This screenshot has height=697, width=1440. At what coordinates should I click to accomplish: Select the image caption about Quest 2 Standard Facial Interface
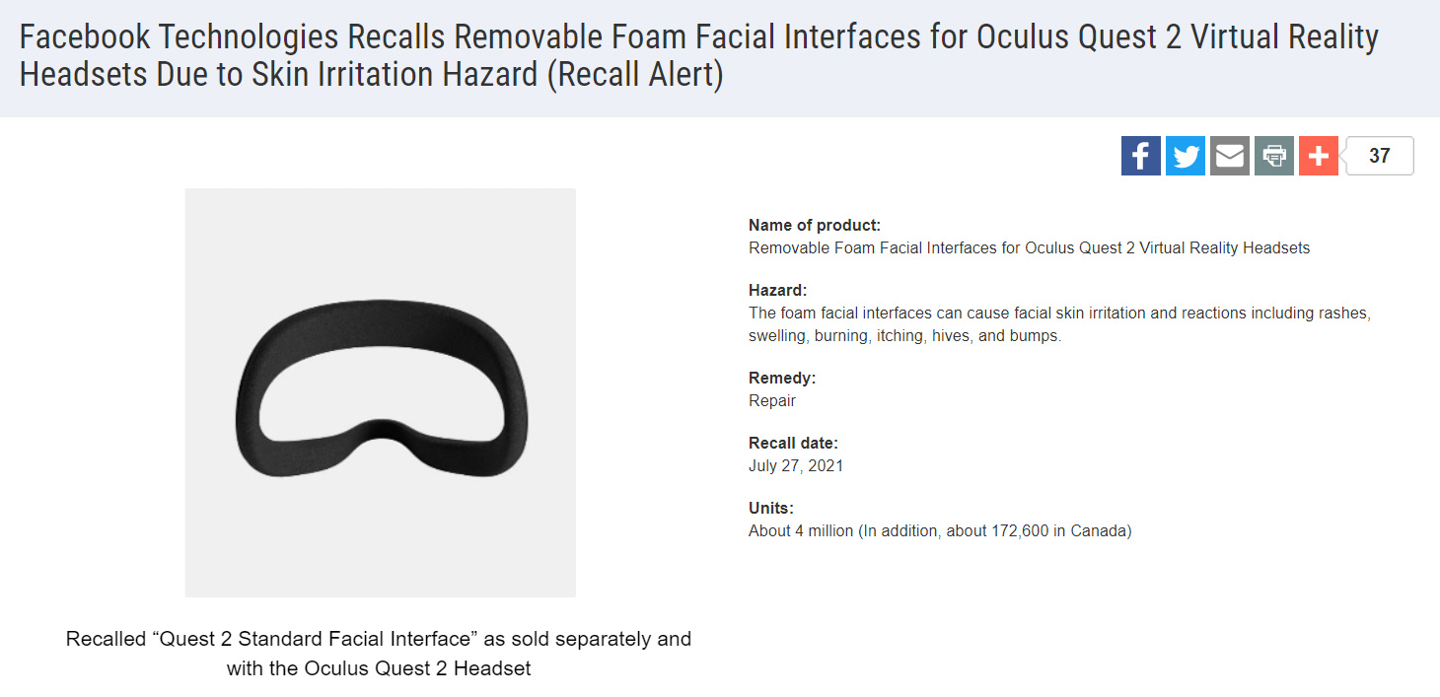(379, 653)
